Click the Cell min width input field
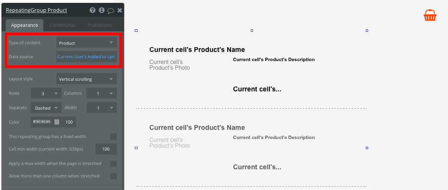The image size is (448, 190). 106,149
